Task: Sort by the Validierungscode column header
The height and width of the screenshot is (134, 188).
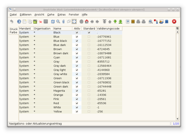Action: 109,28
